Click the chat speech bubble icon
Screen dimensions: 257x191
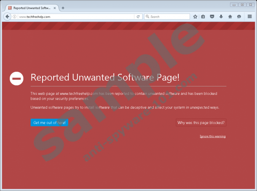pos(239,17)
